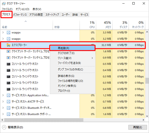Click the horizontal scrollbar right arrow
This screenshot has height=133, width=149.
143,120
